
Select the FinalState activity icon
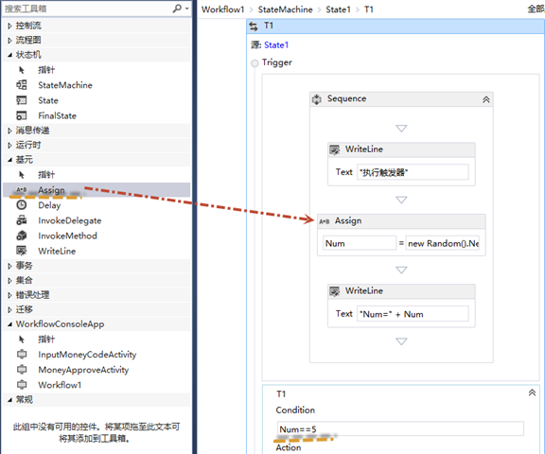[x=22, y=115]
